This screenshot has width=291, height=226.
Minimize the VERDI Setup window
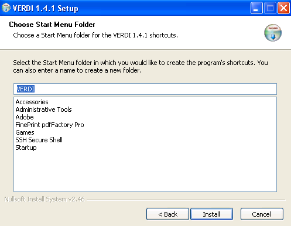256,8
